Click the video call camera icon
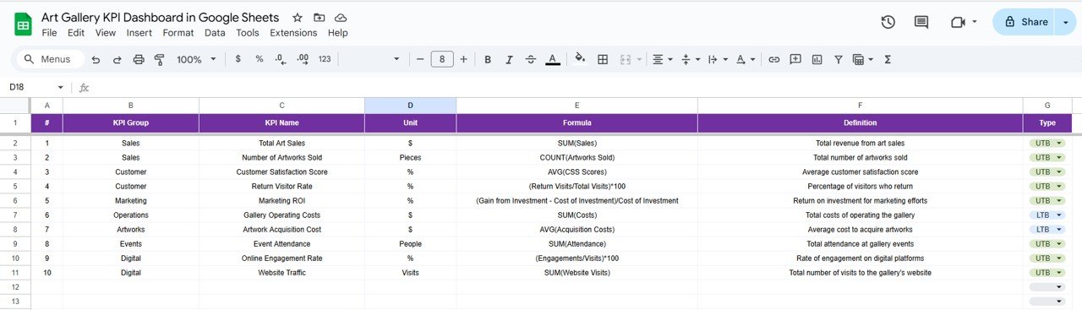 (958, 23)
